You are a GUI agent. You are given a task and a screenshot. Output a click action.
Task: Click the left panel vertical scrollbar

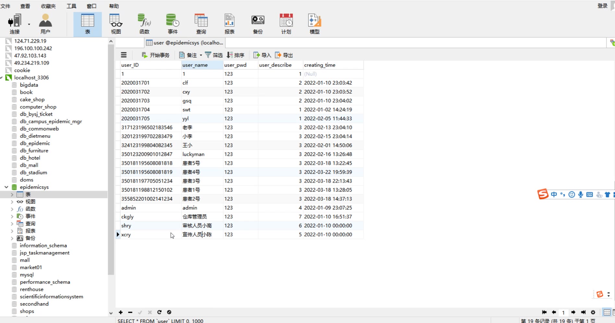click(x=111, y=162)
